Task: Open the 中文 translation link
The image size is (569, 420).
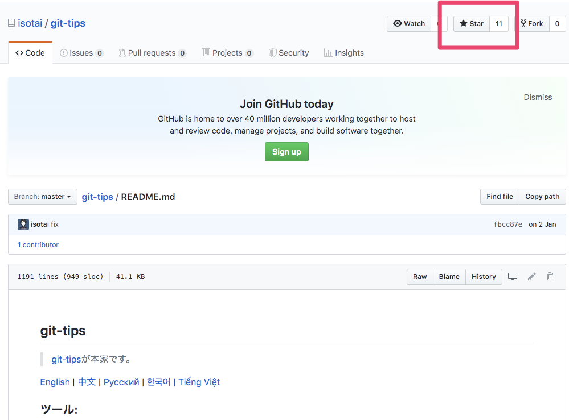Action: coord(87,382)
